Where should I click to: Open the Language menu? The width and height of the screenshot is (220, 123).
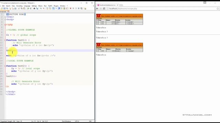(27, 6)
